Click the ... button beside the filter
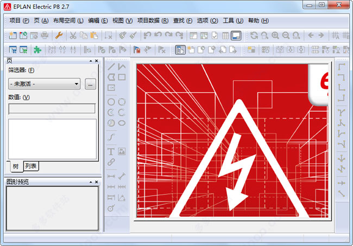Screen dimensions: 353x246 pos(90,84)
